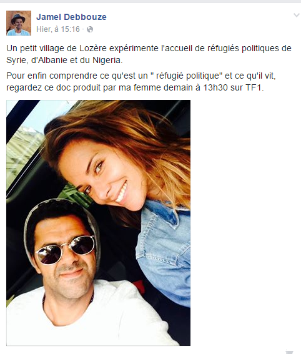This screenshot has width=301, height=354.
Task: Click the man's sunglasses in the photo
Action: coord(66,249)
